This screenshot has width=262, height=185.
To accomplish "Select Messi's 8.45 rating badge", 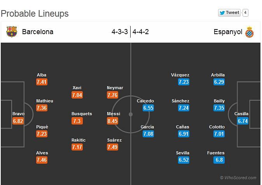I will (112, 121).
